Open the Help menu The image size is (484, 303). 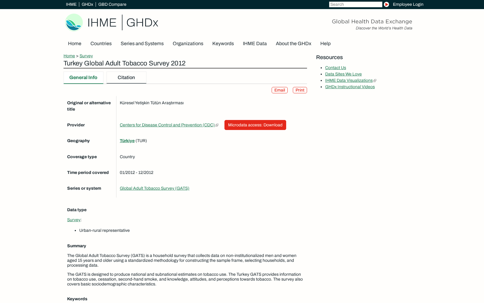tap(325, 44)
